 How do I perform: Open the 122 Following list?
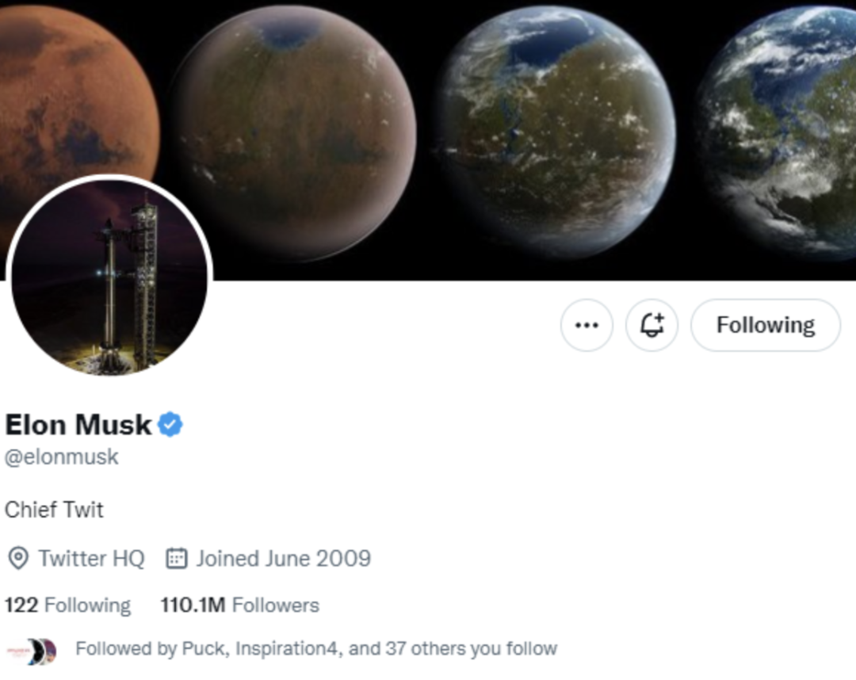click(x=67, y=606)
